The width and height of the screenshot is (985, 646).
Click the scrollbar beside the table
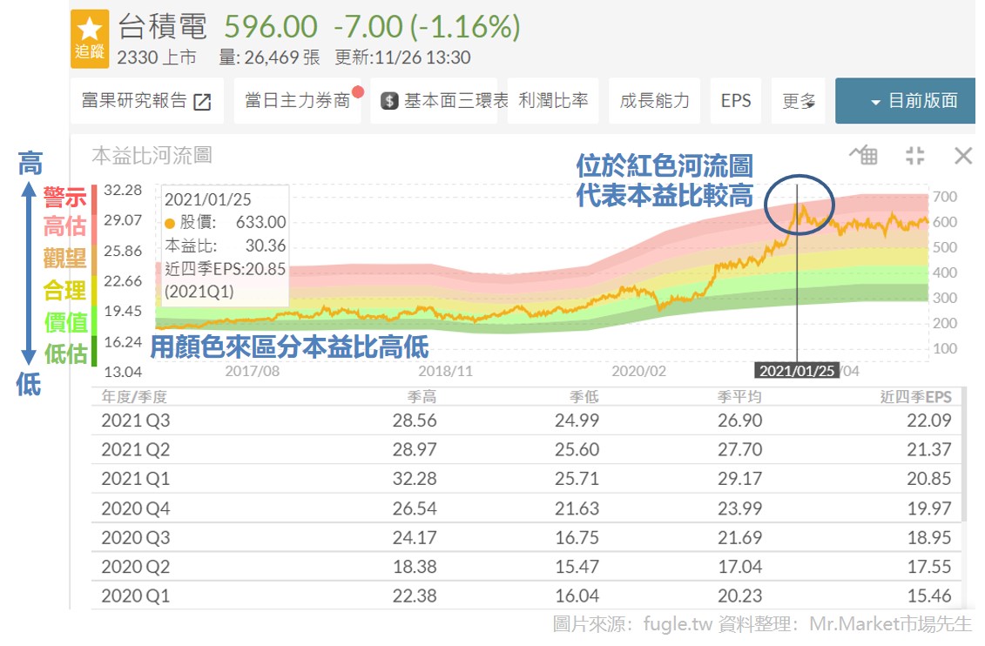click(x=963, y=454)
